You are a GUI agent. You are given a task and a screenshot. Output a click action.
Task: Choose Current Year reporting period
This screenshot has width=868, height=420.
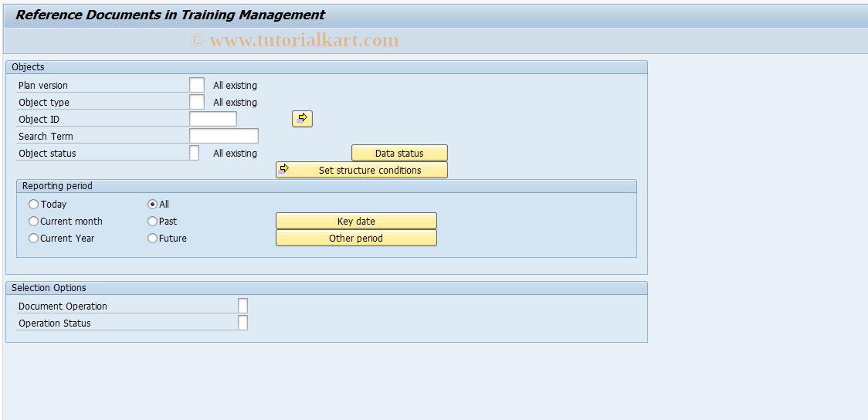[x=34, y=239]
